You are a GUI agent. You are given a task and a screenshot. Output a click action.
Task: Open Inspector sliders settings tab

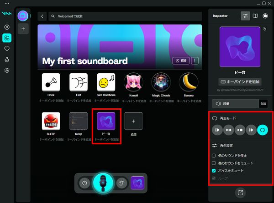click(x=245, y=16)
